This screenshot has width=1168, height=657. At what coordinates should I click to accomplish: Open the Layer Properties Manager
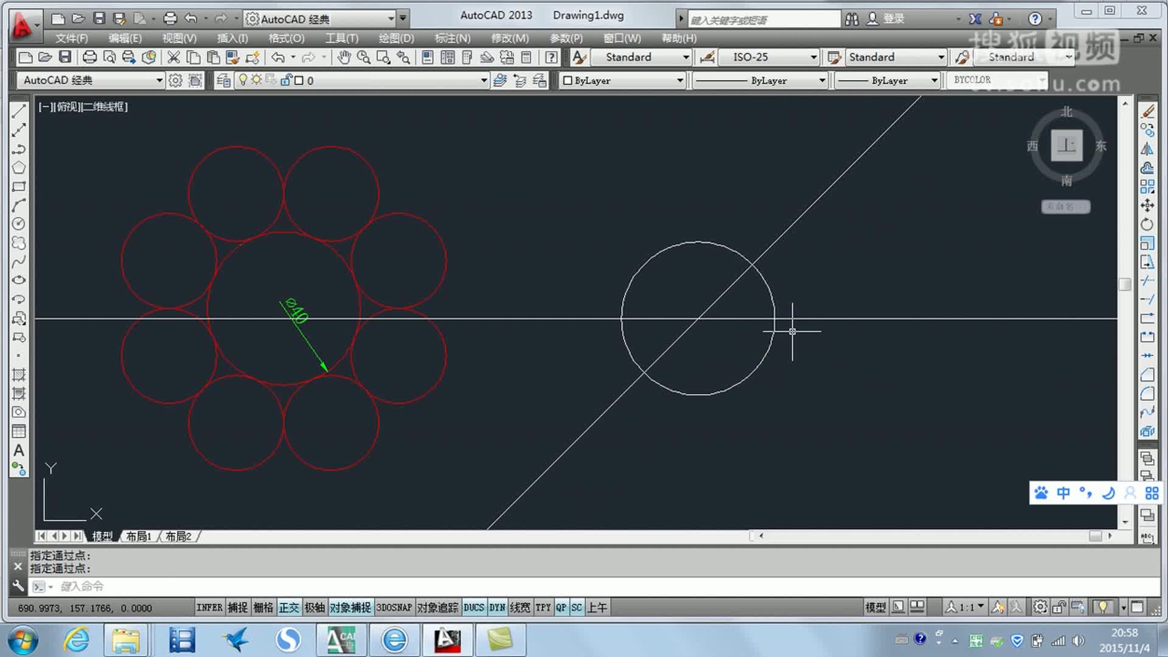[223, 80]
